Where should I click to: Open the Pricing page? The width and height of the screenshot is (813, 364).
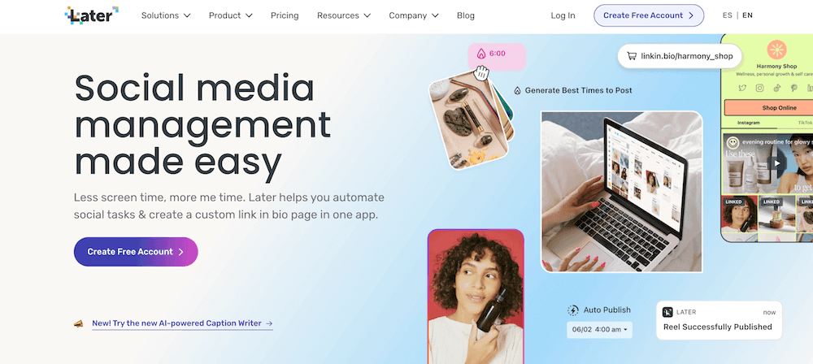pos(285,15)
